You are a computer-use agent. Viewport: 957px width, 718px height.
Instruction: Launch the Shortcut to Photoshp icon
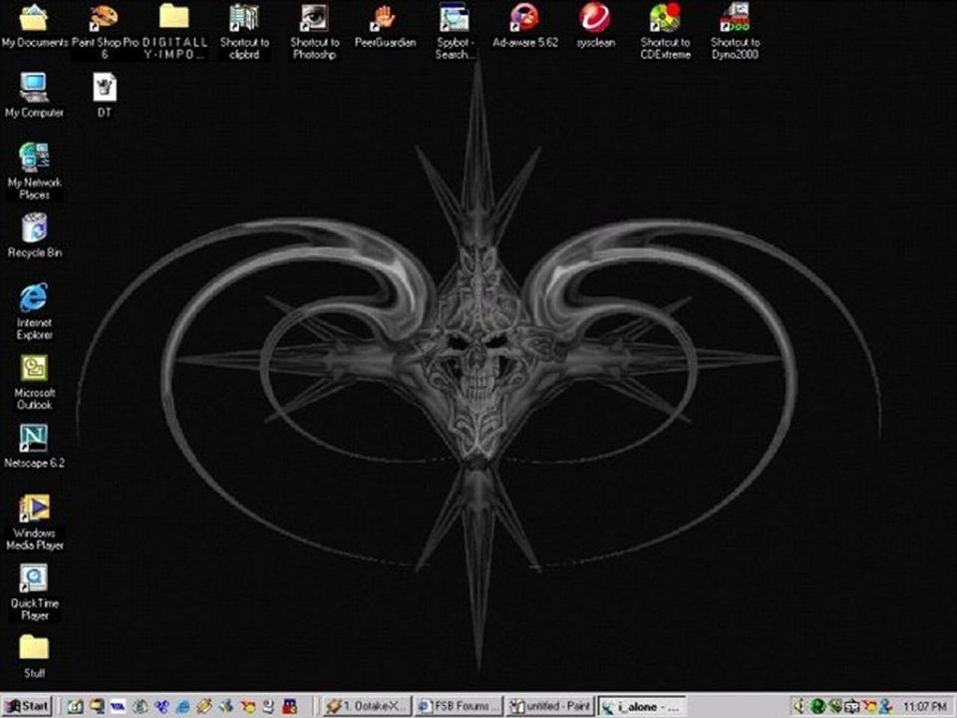314,31
